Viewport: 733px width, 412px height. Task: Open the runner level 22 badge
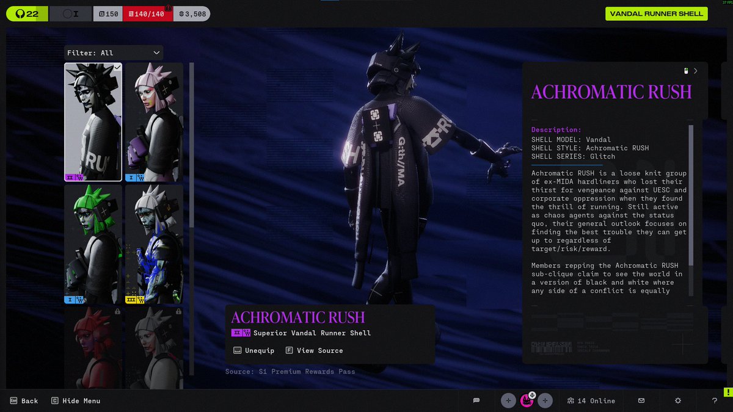coord(27,13)
